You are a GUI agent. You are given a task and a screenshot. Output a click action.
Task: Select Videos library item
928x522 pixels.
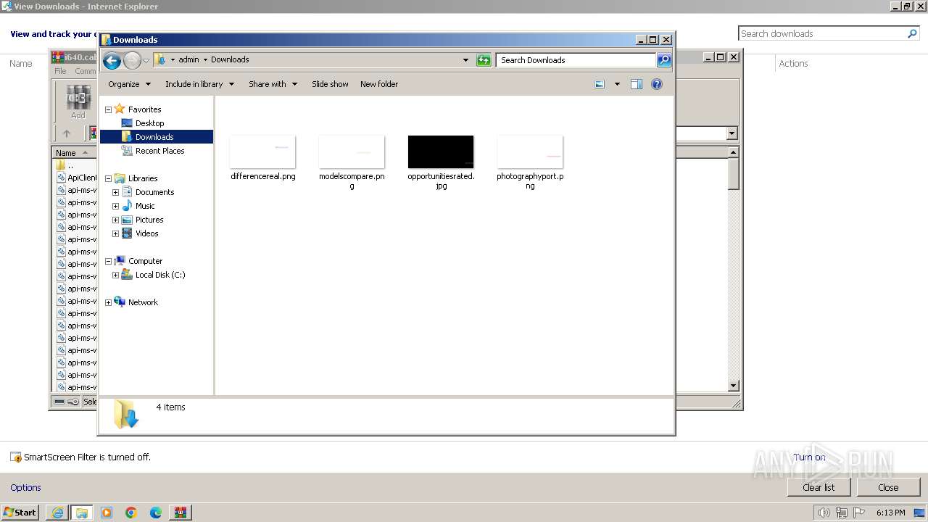point(146,233)
